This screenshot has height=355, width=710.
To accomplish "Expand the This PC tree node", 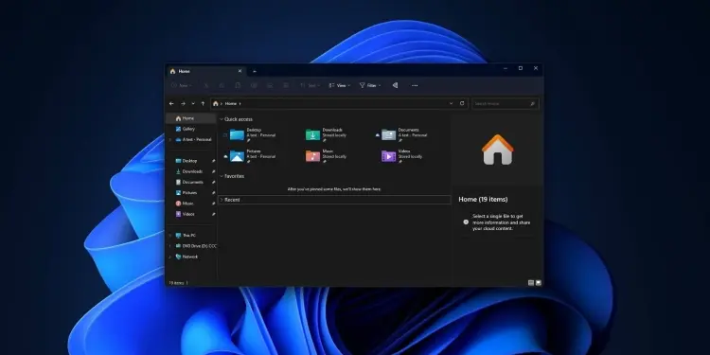I will [170, 236].
